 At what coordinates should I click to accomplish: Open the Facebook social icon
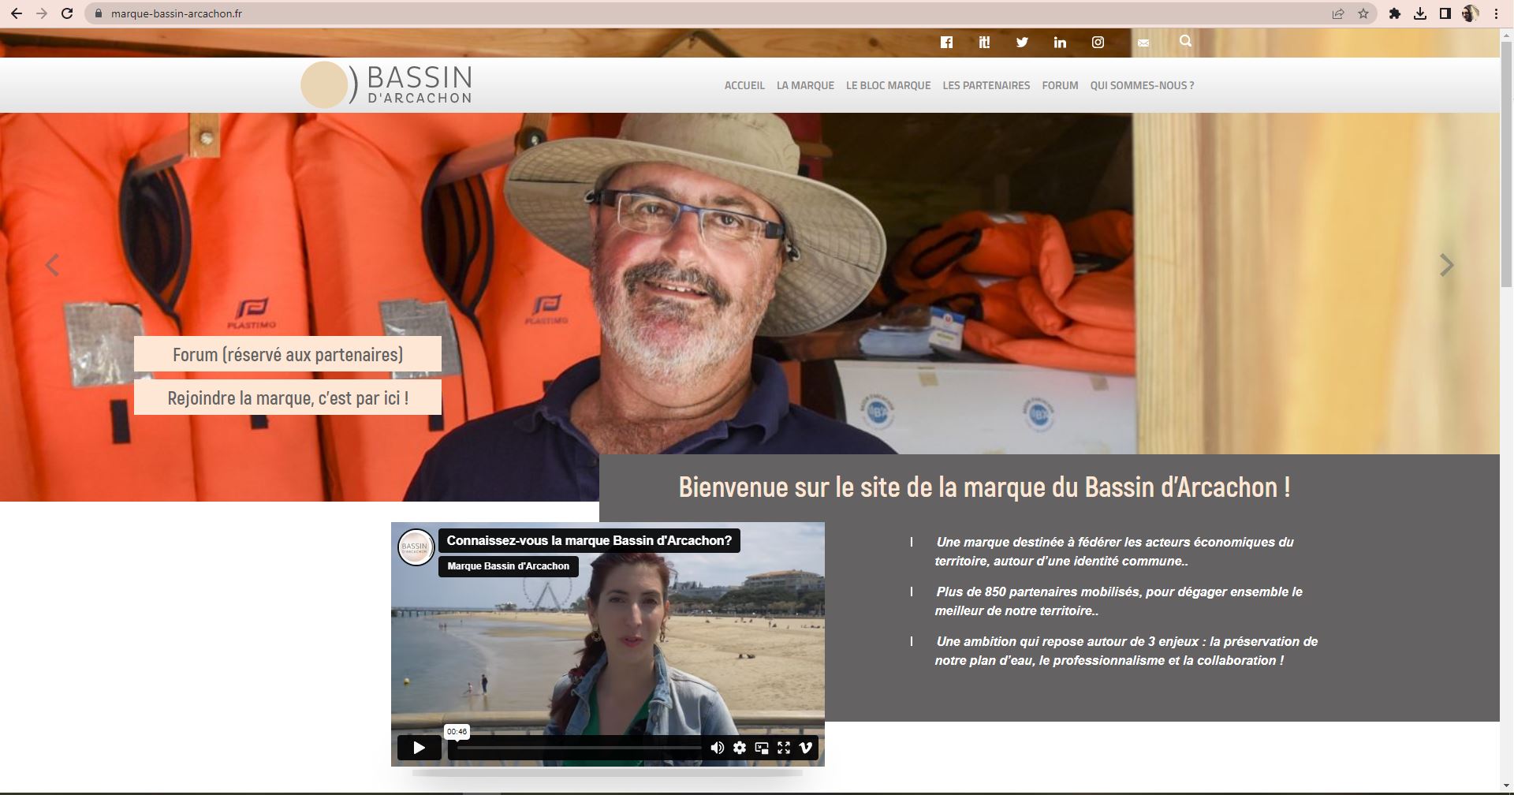(946, 43)
